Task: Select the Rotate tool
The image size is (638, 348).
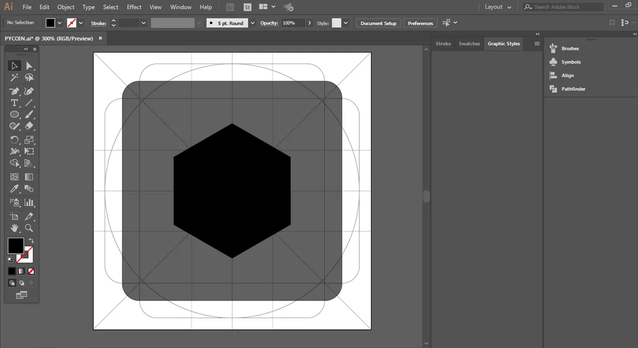Action: [x=14, y=140]
